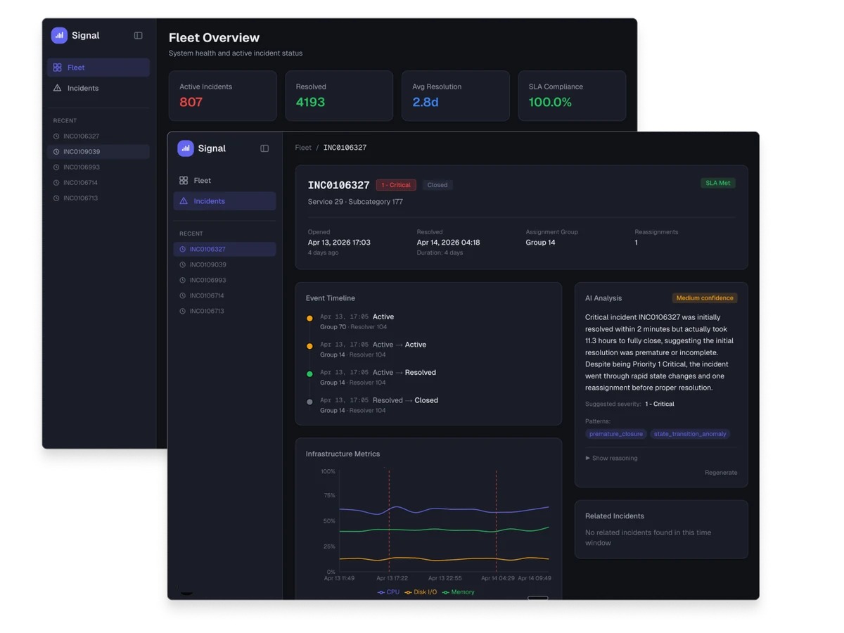Image resolution: width=844 pixels, height=633 pixels.
Task: Click clock icon beside INC0106993 in back window
Action: click(56, 167)
